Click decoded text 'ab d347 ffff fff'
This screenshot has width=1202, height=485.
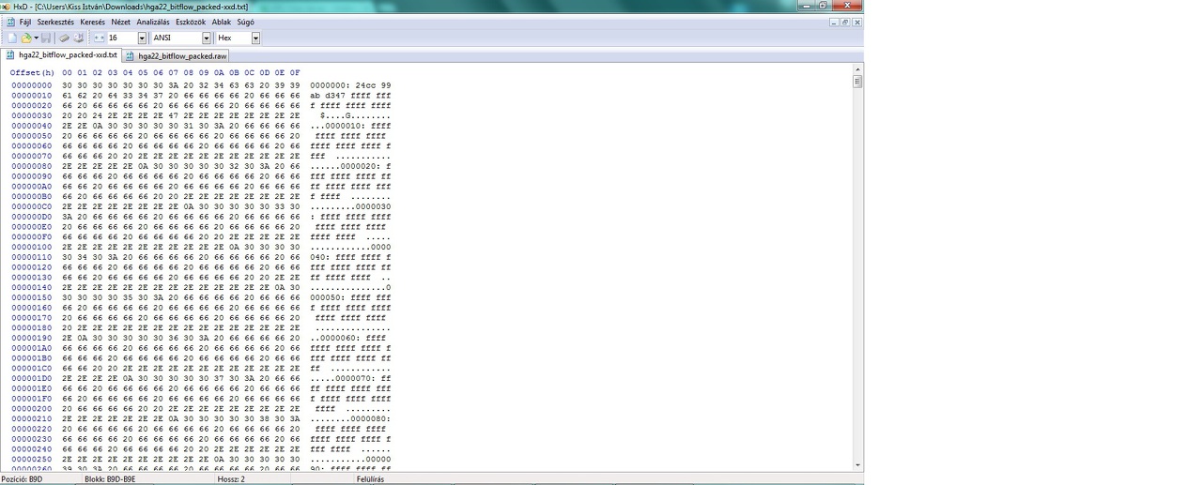click(350, 96)
